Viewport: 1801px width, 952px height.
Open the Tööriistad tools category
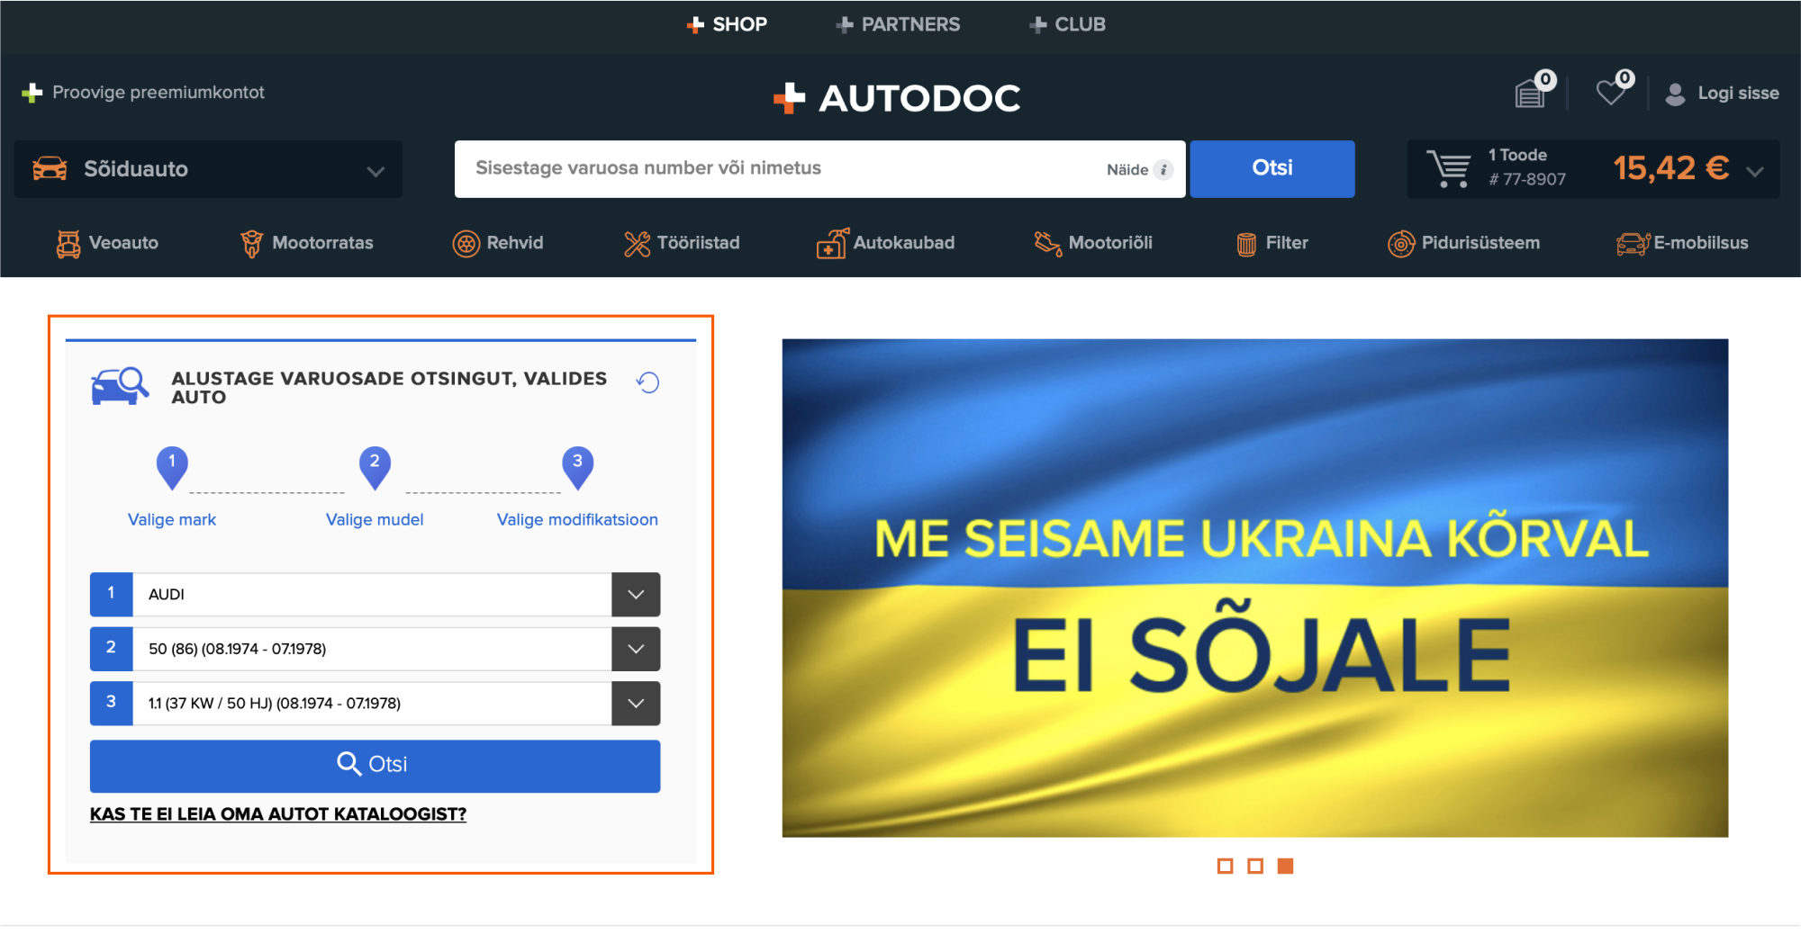pos(682,243)
